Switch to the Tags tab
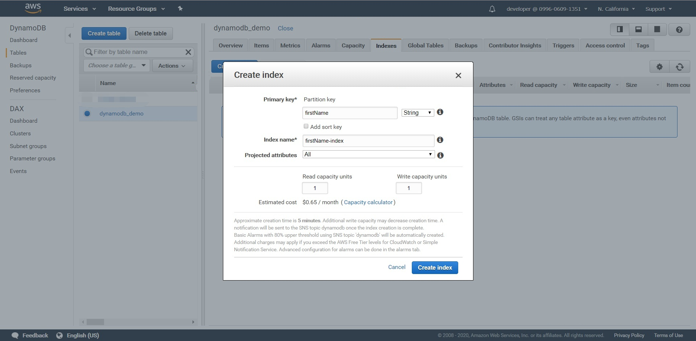Screen dimensions: 696x341 click(x=642, y=45)
